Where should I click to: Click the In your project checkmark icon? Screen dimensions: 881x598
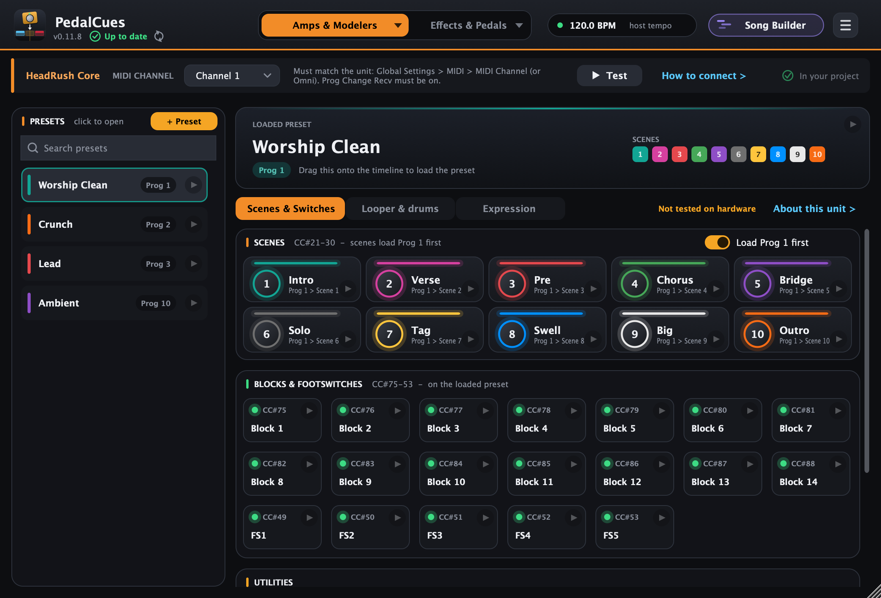click(787, 76)
